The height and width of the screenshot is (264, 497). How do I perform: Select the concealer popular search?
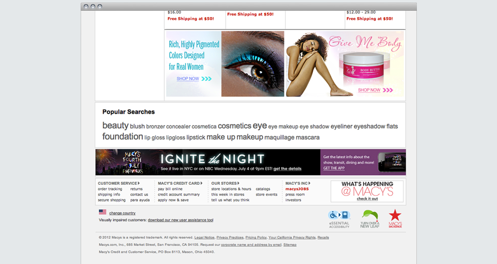178,126
